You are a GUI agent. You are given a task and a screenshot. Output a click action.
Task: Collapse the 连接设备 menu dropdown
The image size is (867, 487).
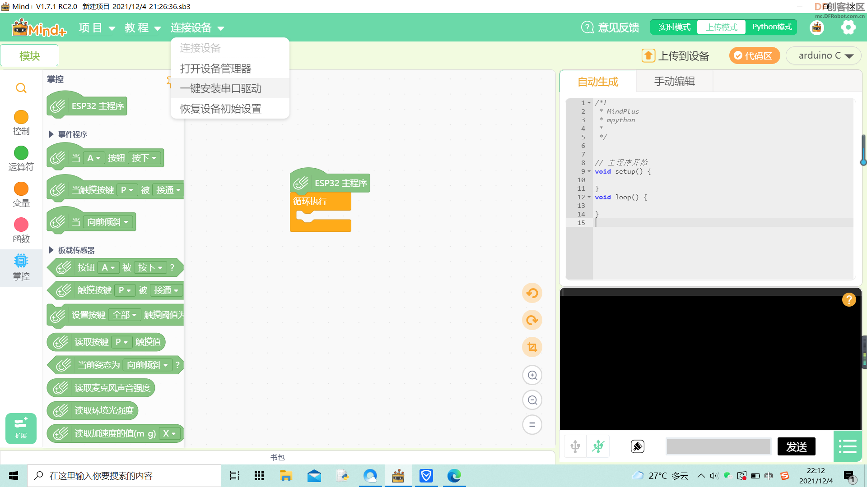pyautogui.click(x=197, y=28)
